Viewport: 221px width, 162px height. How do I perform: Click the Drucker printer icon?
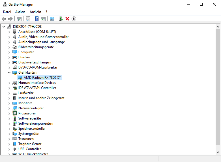[x=15, y=57]
